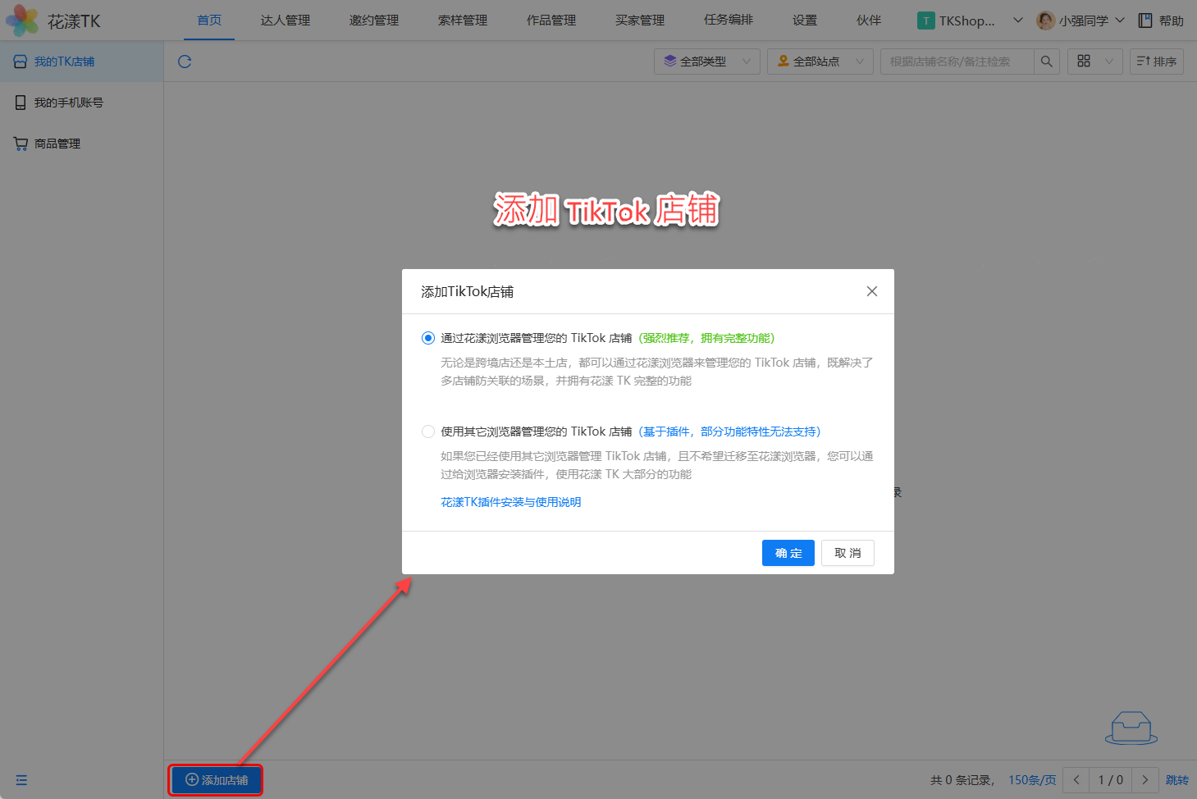Click the empty inbox tray icon
Image resolution: width=1197 pixels, height=799 pixels.
1131,728
